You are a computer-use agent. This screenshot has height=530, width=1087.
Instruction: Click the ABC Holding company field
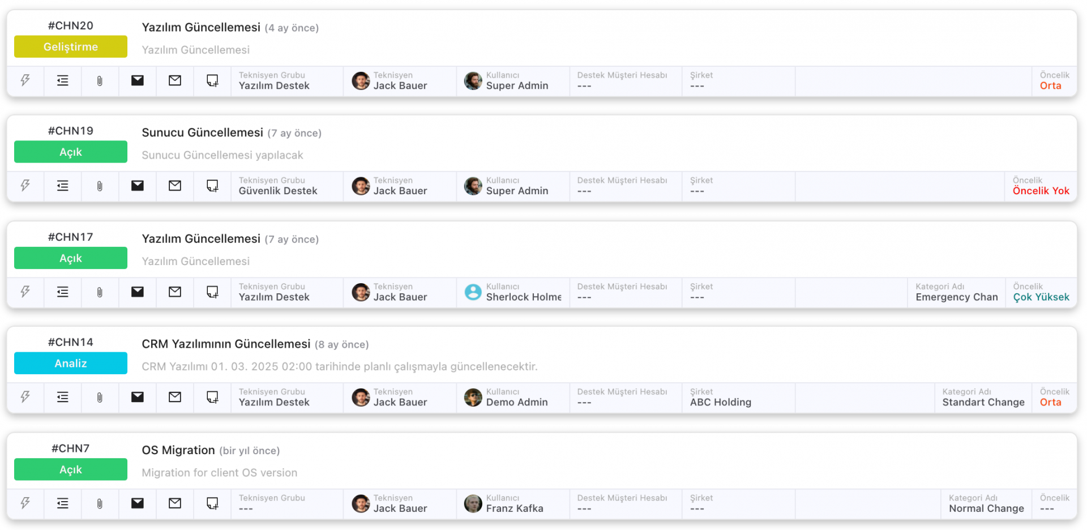(720, 402)
